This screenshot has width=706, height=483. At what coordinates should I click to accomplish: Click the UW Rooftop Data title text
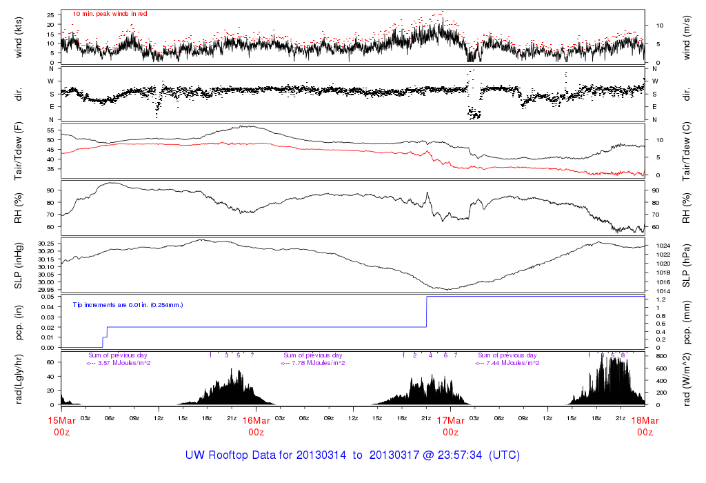[352, 455]
